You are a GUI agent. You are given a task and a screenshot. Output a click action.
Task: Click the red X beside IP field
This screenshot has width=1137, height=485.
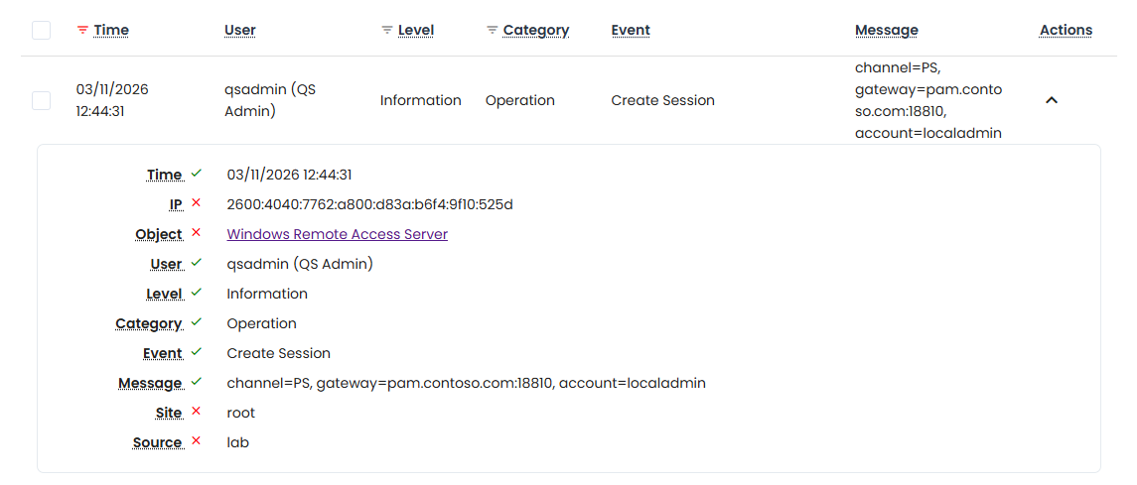coord(197,203)
